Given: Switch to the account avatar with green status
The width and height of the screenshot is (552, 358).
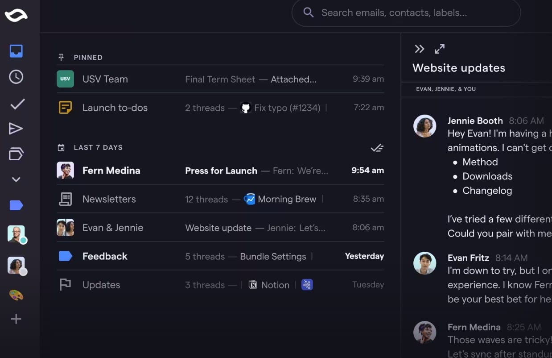Looking at the screenshot, I should click(x=16, y=234).
